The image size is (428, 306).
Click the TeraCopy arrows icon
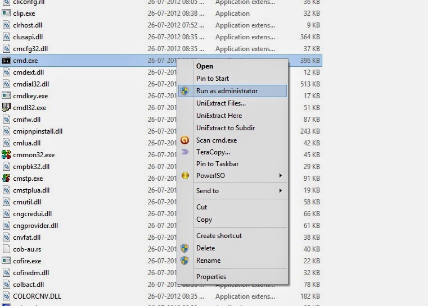click(x=185, y=152)
